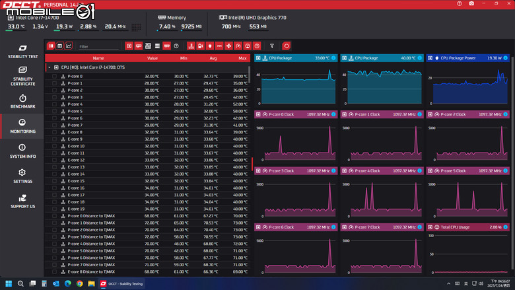Open Microsoft Edge from the taskbar
The image size is (515, 290).
(x=67, y=283)
